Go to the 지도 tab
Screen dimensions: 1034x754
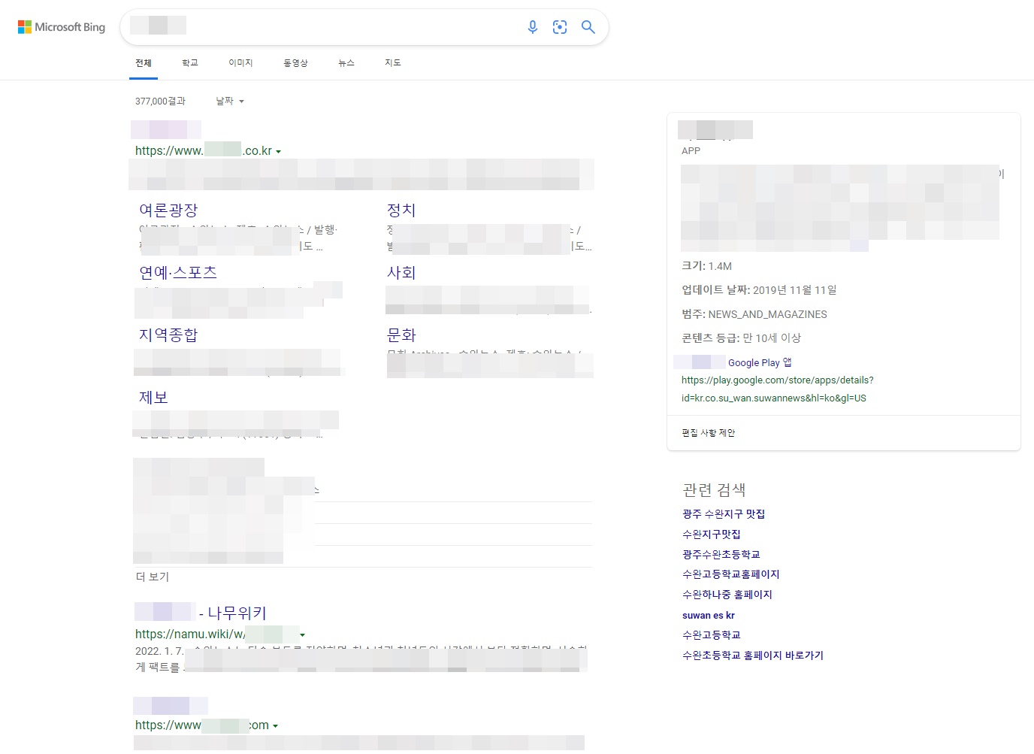point(393,63)
